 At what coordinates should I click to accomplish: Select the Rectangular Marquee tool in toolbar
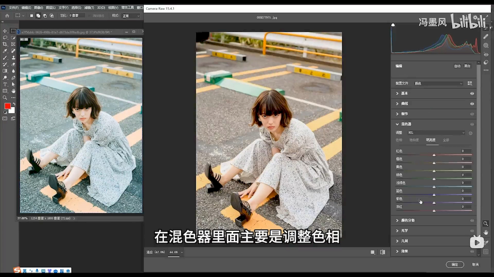pos(13,31)
